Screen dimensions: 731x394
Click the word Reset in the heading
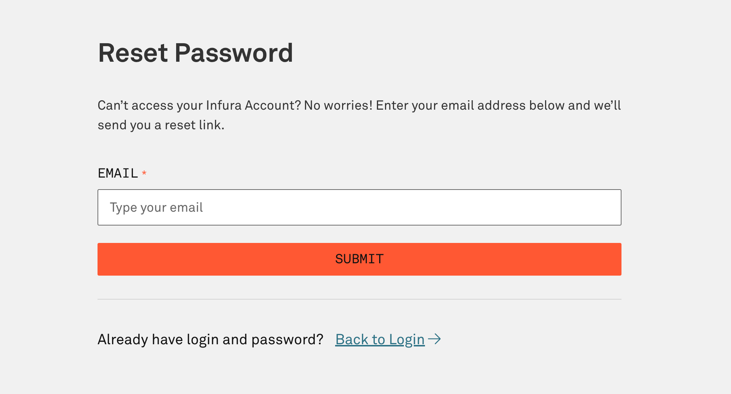133,53
